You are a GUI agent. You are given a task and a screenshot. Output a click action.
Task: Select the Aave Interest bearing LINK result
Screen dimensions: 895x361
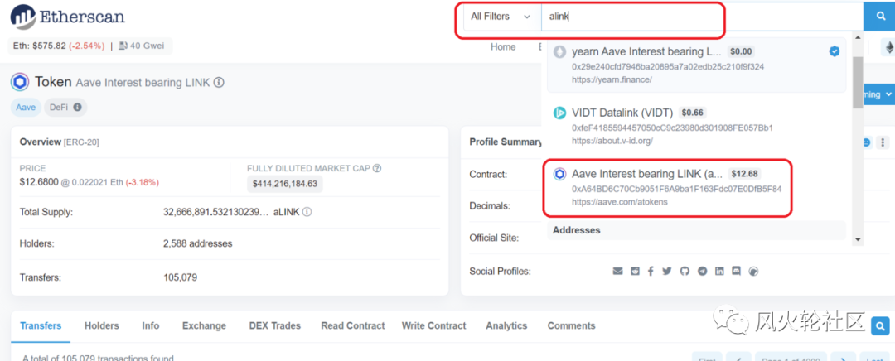click(x=696, y=188)
